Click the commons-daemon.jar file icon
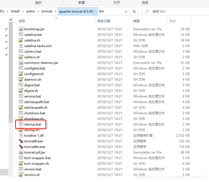 [x=21, y=62]
